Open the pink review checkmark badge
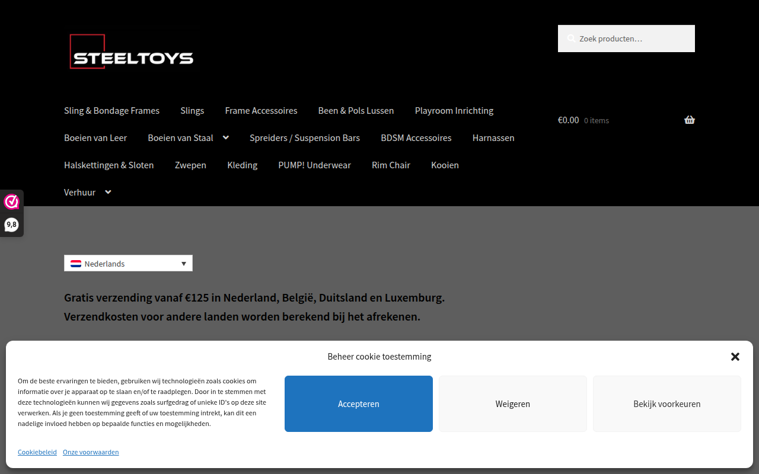 11,202
